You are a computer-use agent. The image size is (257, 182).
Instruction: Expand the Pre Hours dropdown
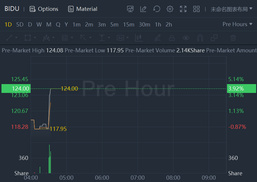pyautogui.click(x=237, y=24)
